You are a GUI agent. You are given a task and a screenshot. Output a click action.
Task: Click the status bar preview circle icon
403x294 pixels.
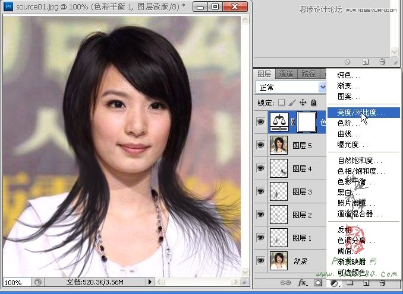[x=38, y=282]
